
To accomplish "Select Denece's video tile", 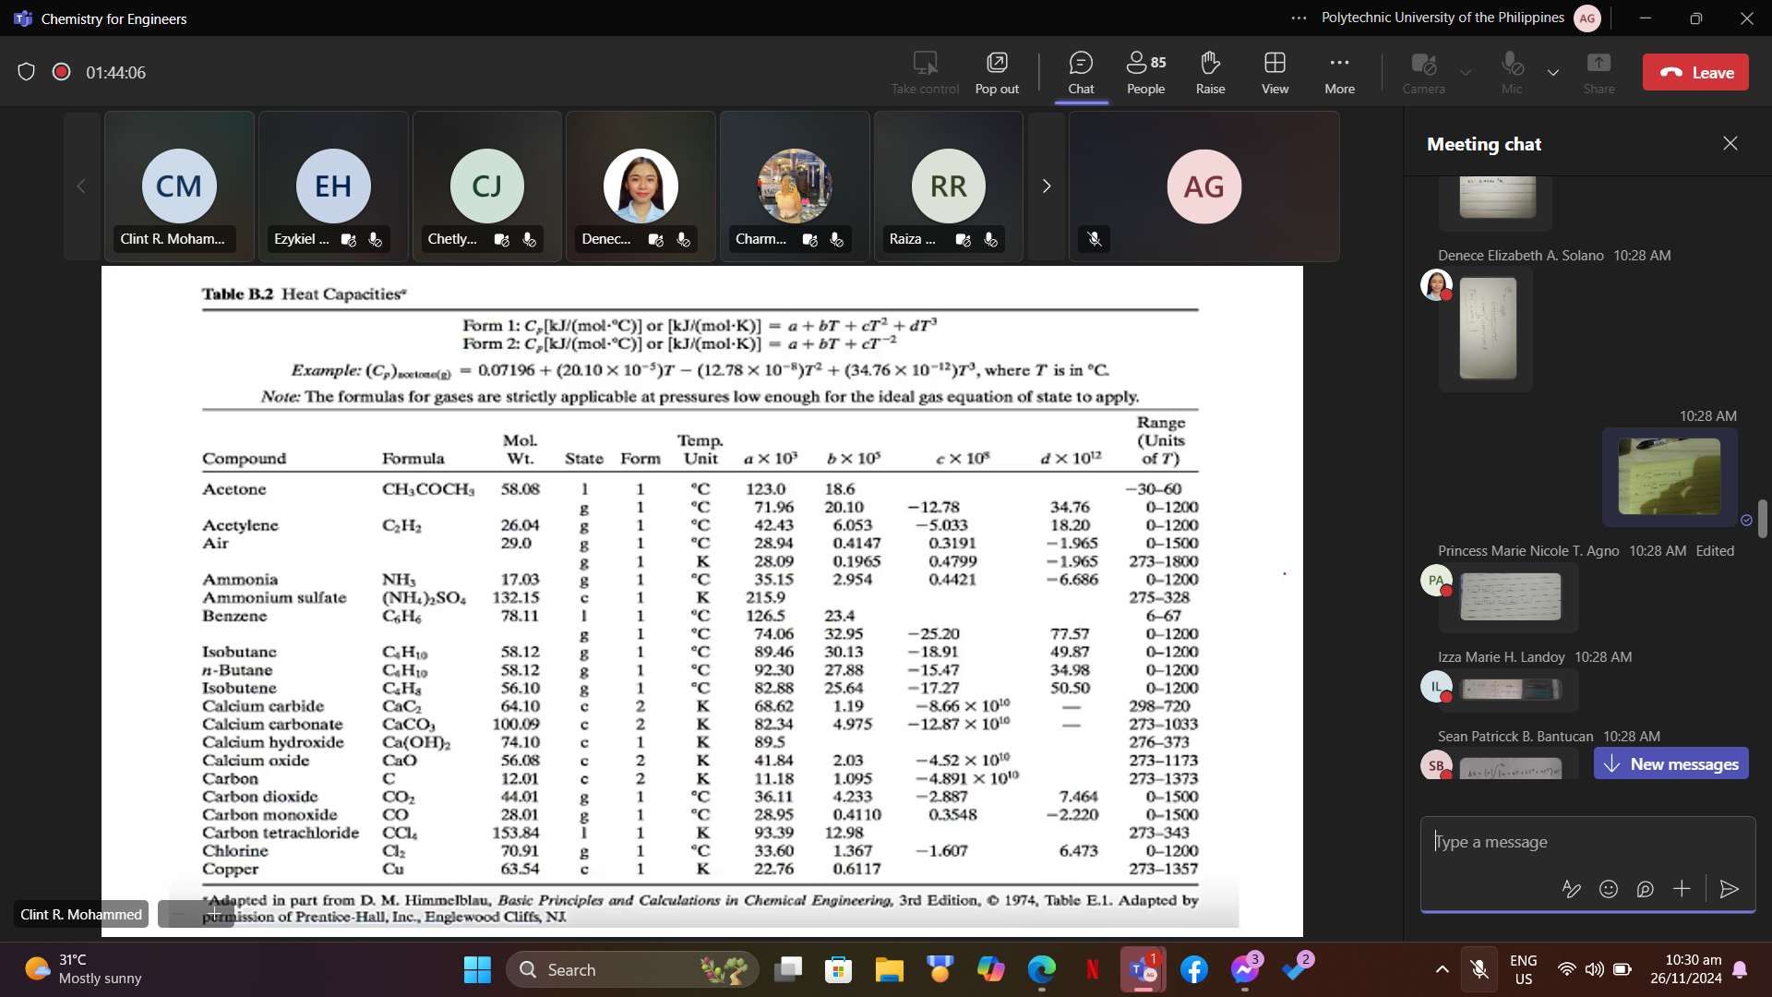I will tap(641, 186).
